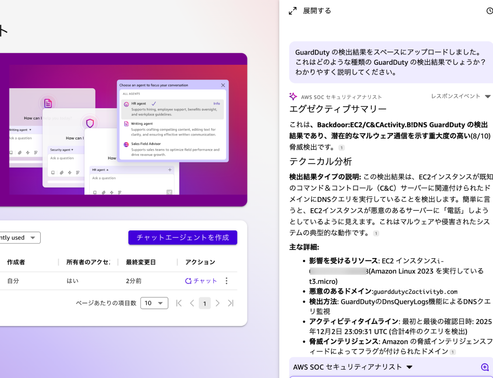
Task: Go to the first page of the table
Action: coord(179,303)
